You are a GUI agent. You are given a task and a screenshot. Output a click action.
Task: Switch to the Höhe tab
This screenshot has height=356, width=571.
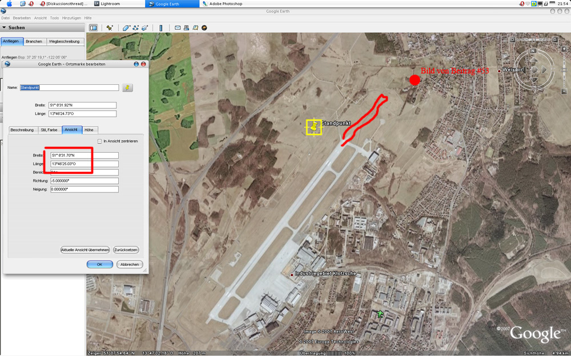click(x=89, y=130)
